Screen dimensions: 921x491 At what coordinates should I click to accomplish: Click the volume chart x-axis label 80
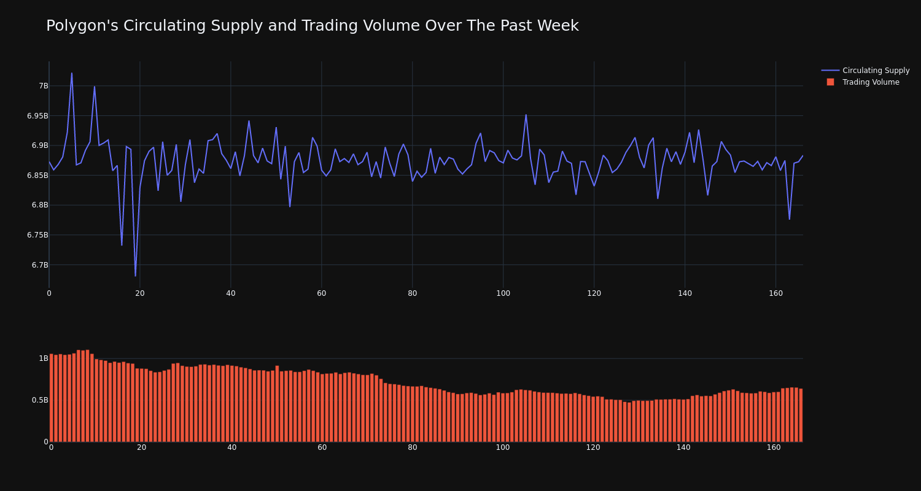413,447
